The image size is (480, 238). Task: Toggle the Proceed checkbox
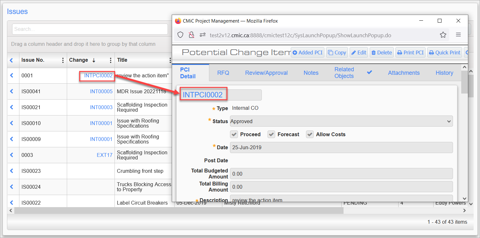[x=234, y=134]
